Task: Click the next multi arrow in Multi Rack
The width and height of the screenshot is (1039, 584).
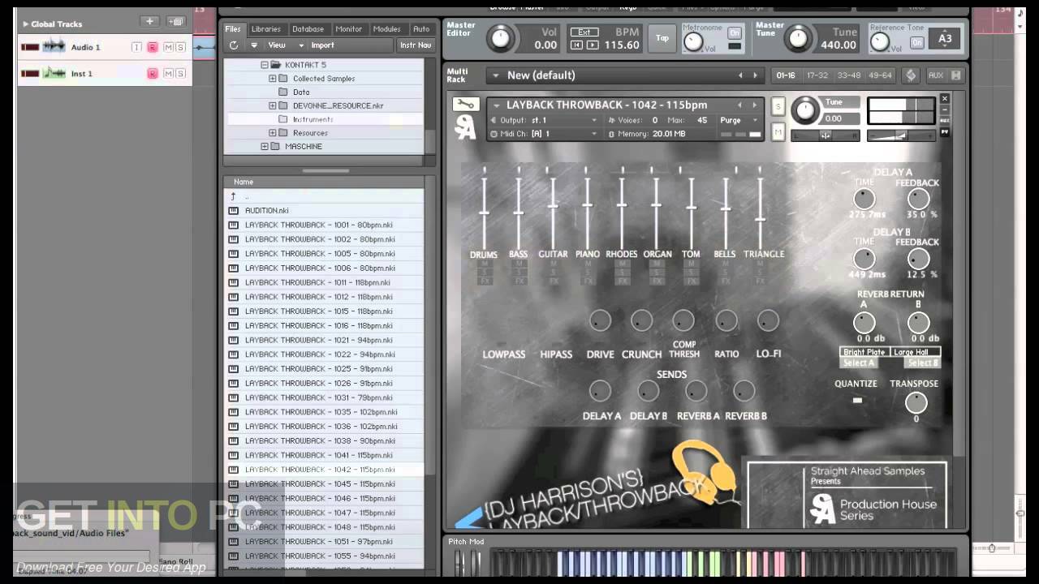Action: click(755, 75)
